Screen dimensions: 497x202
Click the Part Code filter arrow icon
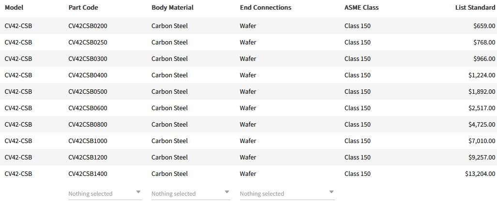[x=138, y=192]
